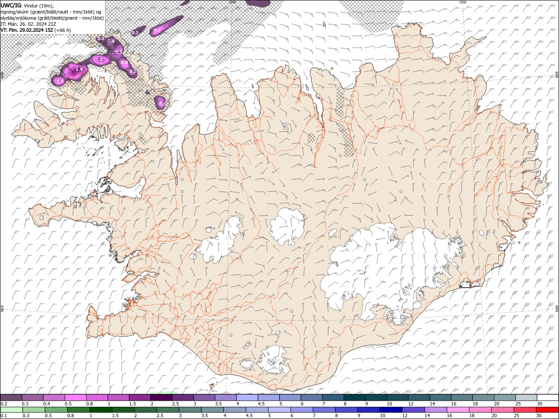Click the '0.1' number under the lower legend
559x419 pixels.
(3, 416)
